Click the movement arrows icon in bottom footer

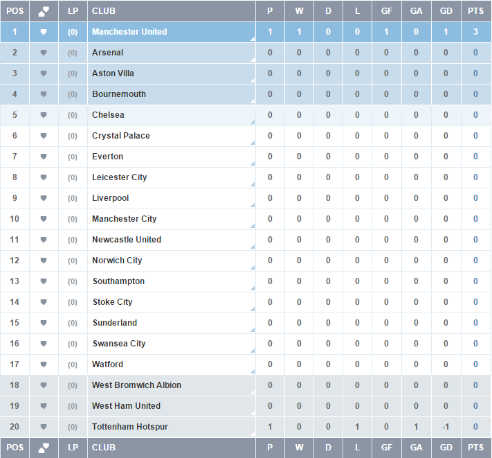(x=44, y=448)
